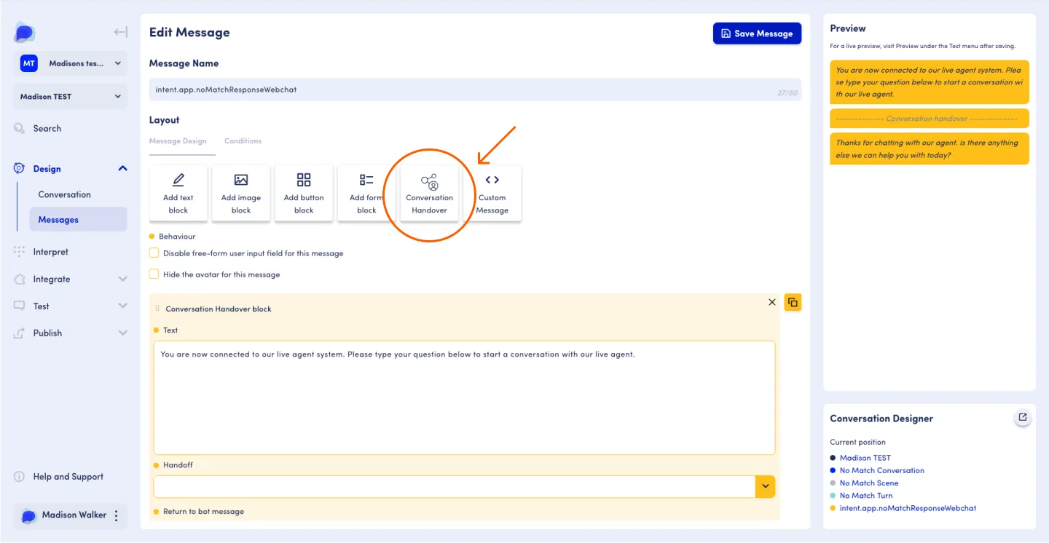The height and width of the screenshot is (543, 1049).
Task: Click the Conversation handover preview divider bubble
Action: tap(930, 119)
